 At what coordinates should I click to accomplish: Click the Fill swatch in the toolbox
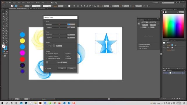pos(4,46)
